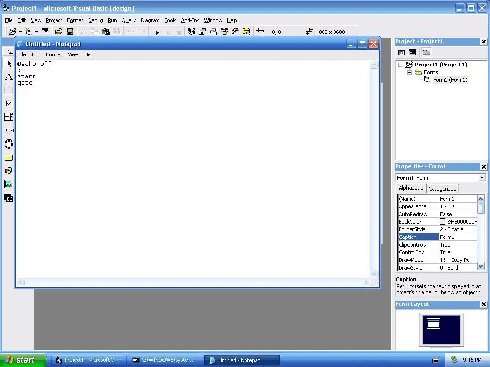Viewport: 490px width, 367px height.
Task: Click Untitled - Notepad taskbar button
Action: coord(242,360)
